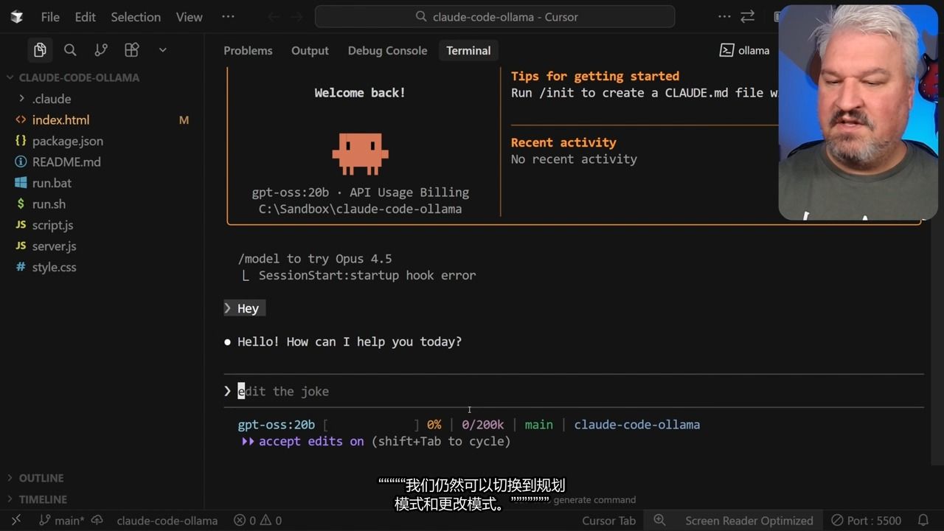Open the Edit menu
The height and width of the screenshot is (531, 944).
pos(86,17)
